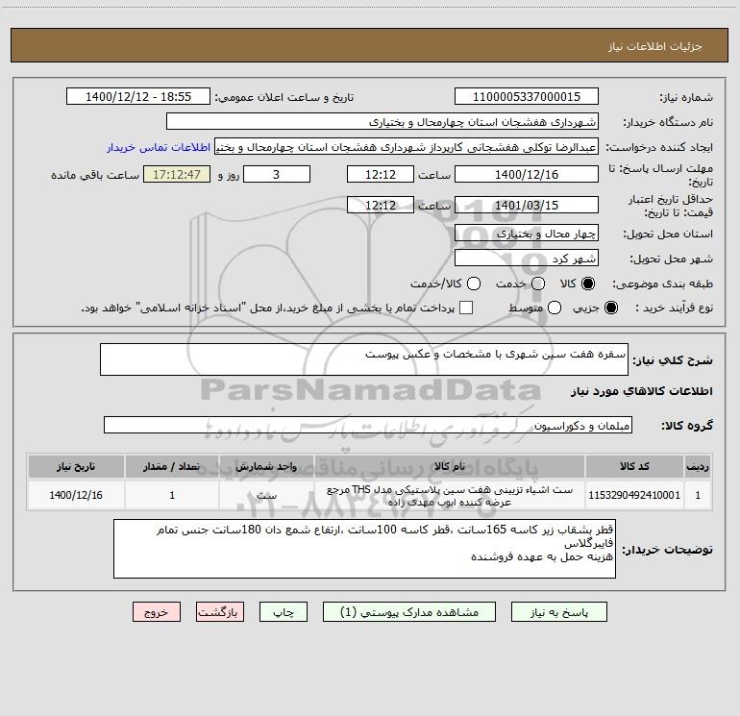740x716 pixels.
Task: Click the مشاهده مدارک پیوستی (1) button
Action: pos(409,612)
